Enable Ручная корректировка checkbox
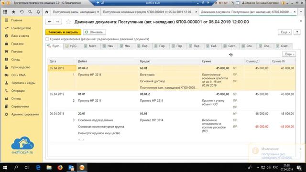The image size is (306, 172). tap(47, 39)
